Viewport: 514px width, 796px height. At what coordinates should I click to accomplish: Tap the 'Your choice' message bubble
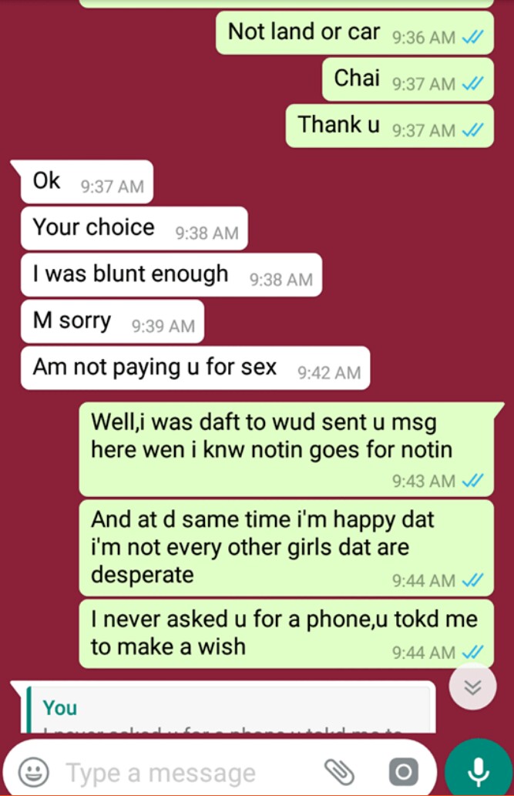pyautogui.click(x=134, y=228)
